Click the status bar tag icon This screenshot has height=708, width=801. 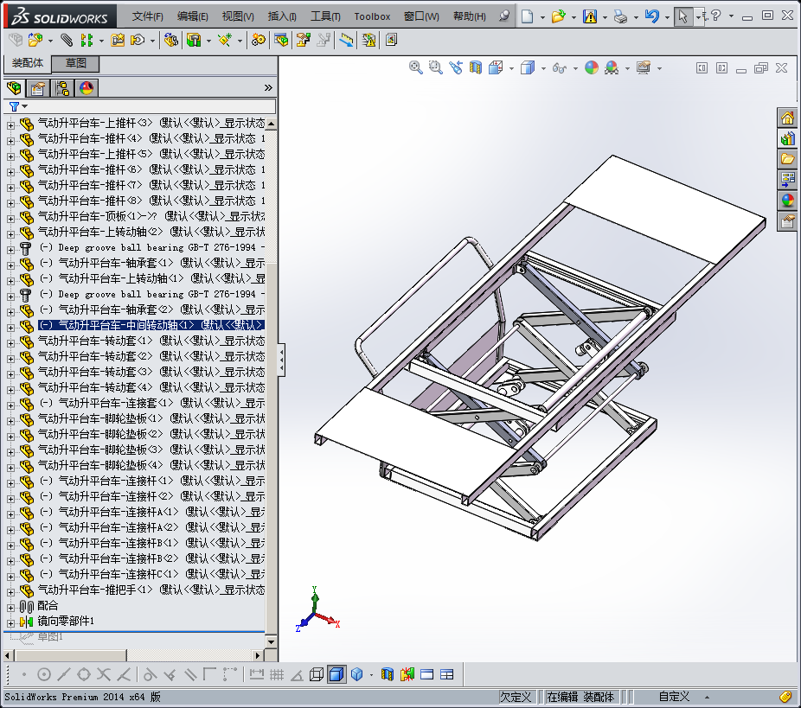click(785, 697)
